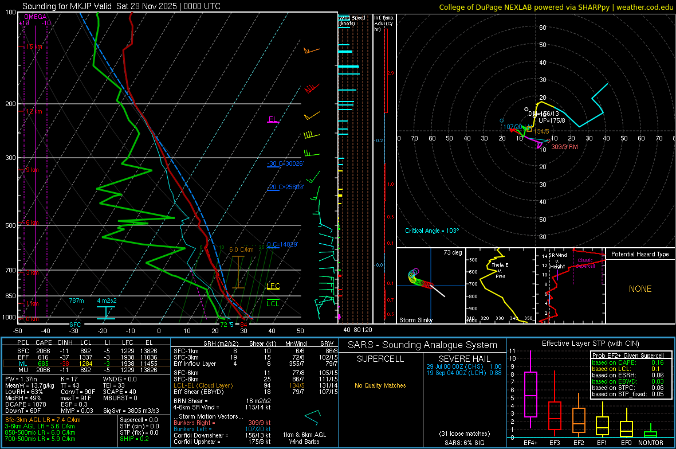Click the "Eff Shear (EBWD)" row label
Viewport: 676px width, 449px height.
click(199, 392)
